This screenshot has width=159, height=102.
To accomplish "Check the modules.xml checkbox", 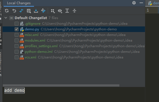I will pyautogui.click(x=17, y=40).
